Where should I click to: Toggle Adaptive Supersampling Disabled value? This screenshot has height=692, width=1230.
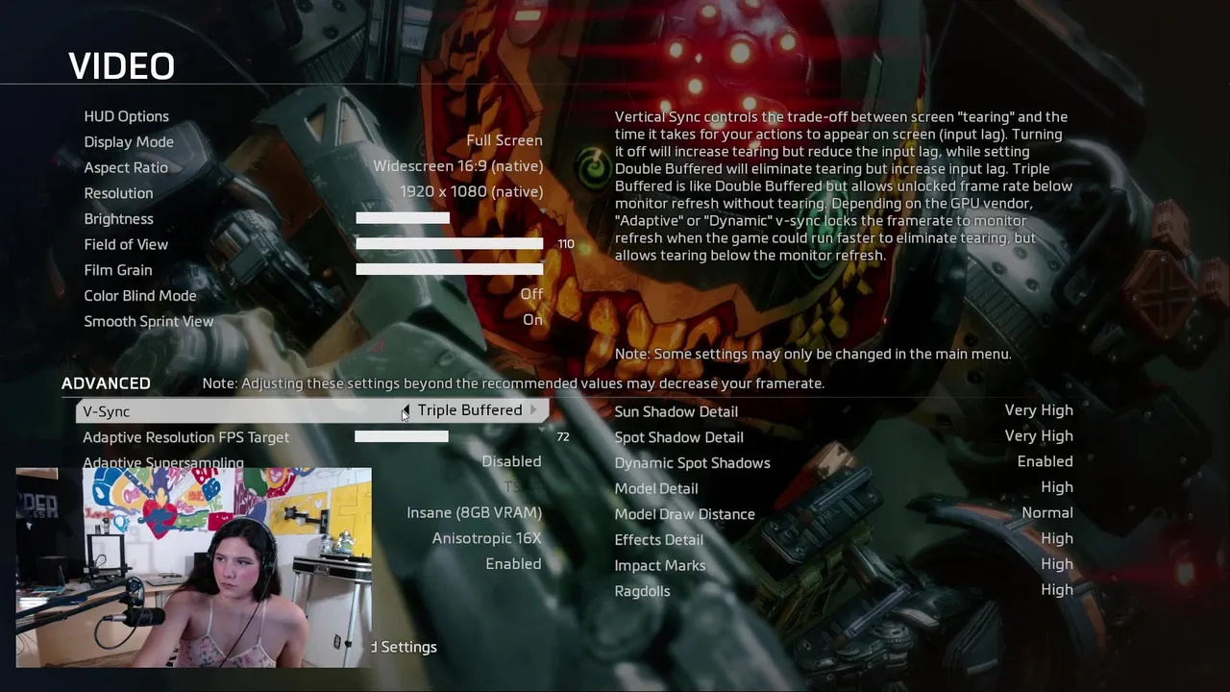point(511,461)
